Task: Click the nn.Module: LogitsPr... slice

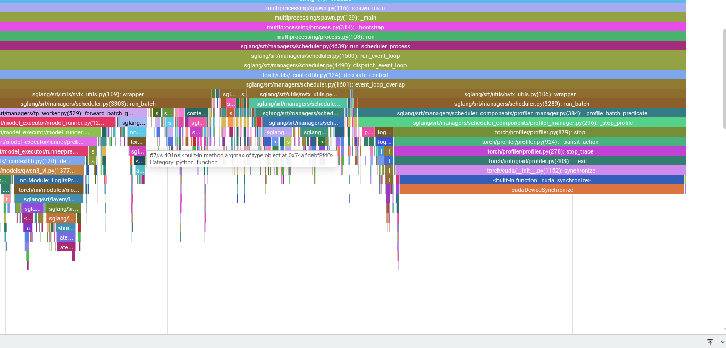Action: [x=49, y=180]
